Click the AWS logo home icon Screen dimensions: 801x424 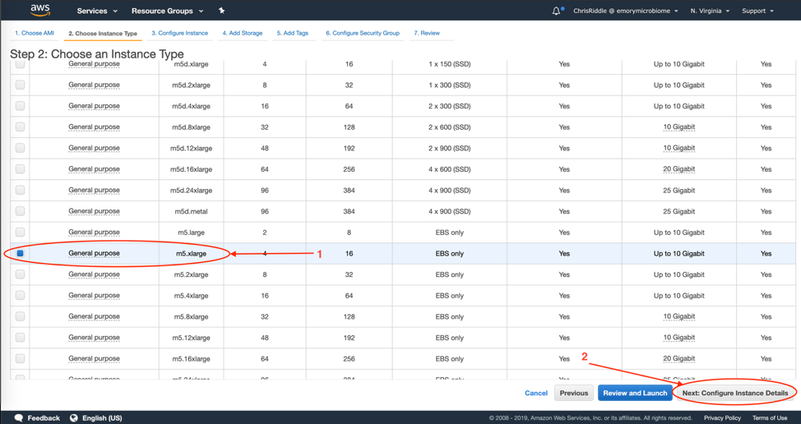[39, 11]
